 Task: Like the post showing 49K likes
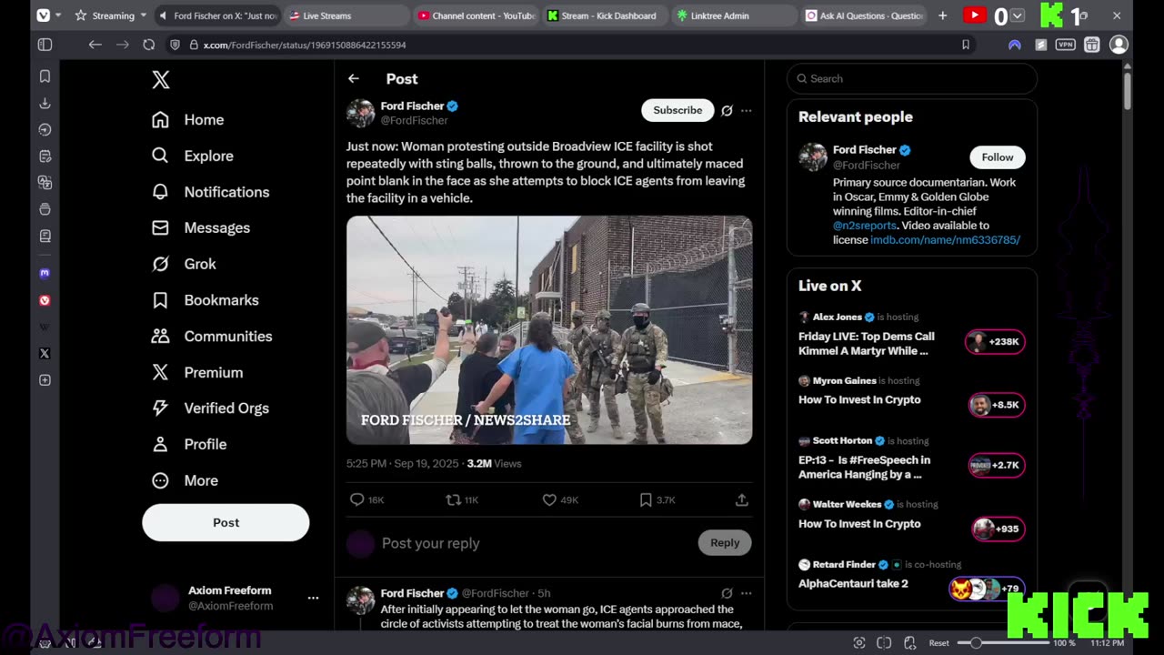coord(560,499)
